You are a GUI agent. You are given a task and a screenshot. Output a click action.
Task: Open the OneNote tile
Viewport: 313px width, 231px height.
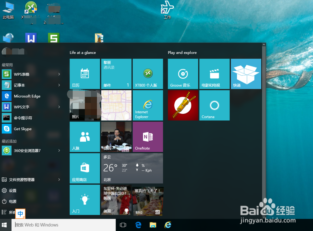(148, 137)
